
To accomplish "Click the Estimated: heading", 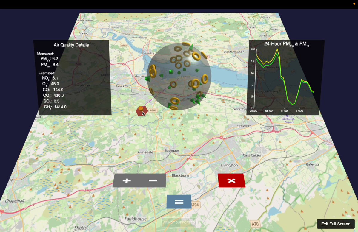I will 47,73.
